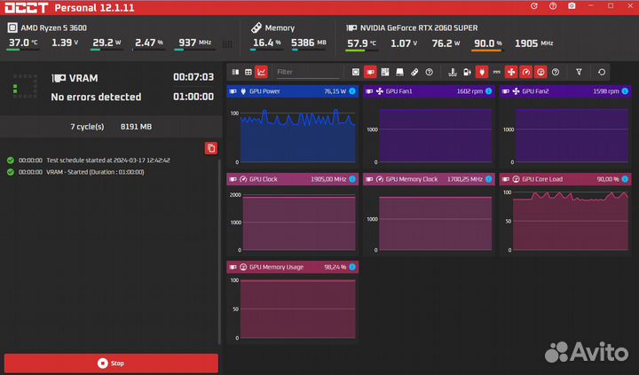
Task: Take a screenshot with camera icon
Action: pos(572,6)
